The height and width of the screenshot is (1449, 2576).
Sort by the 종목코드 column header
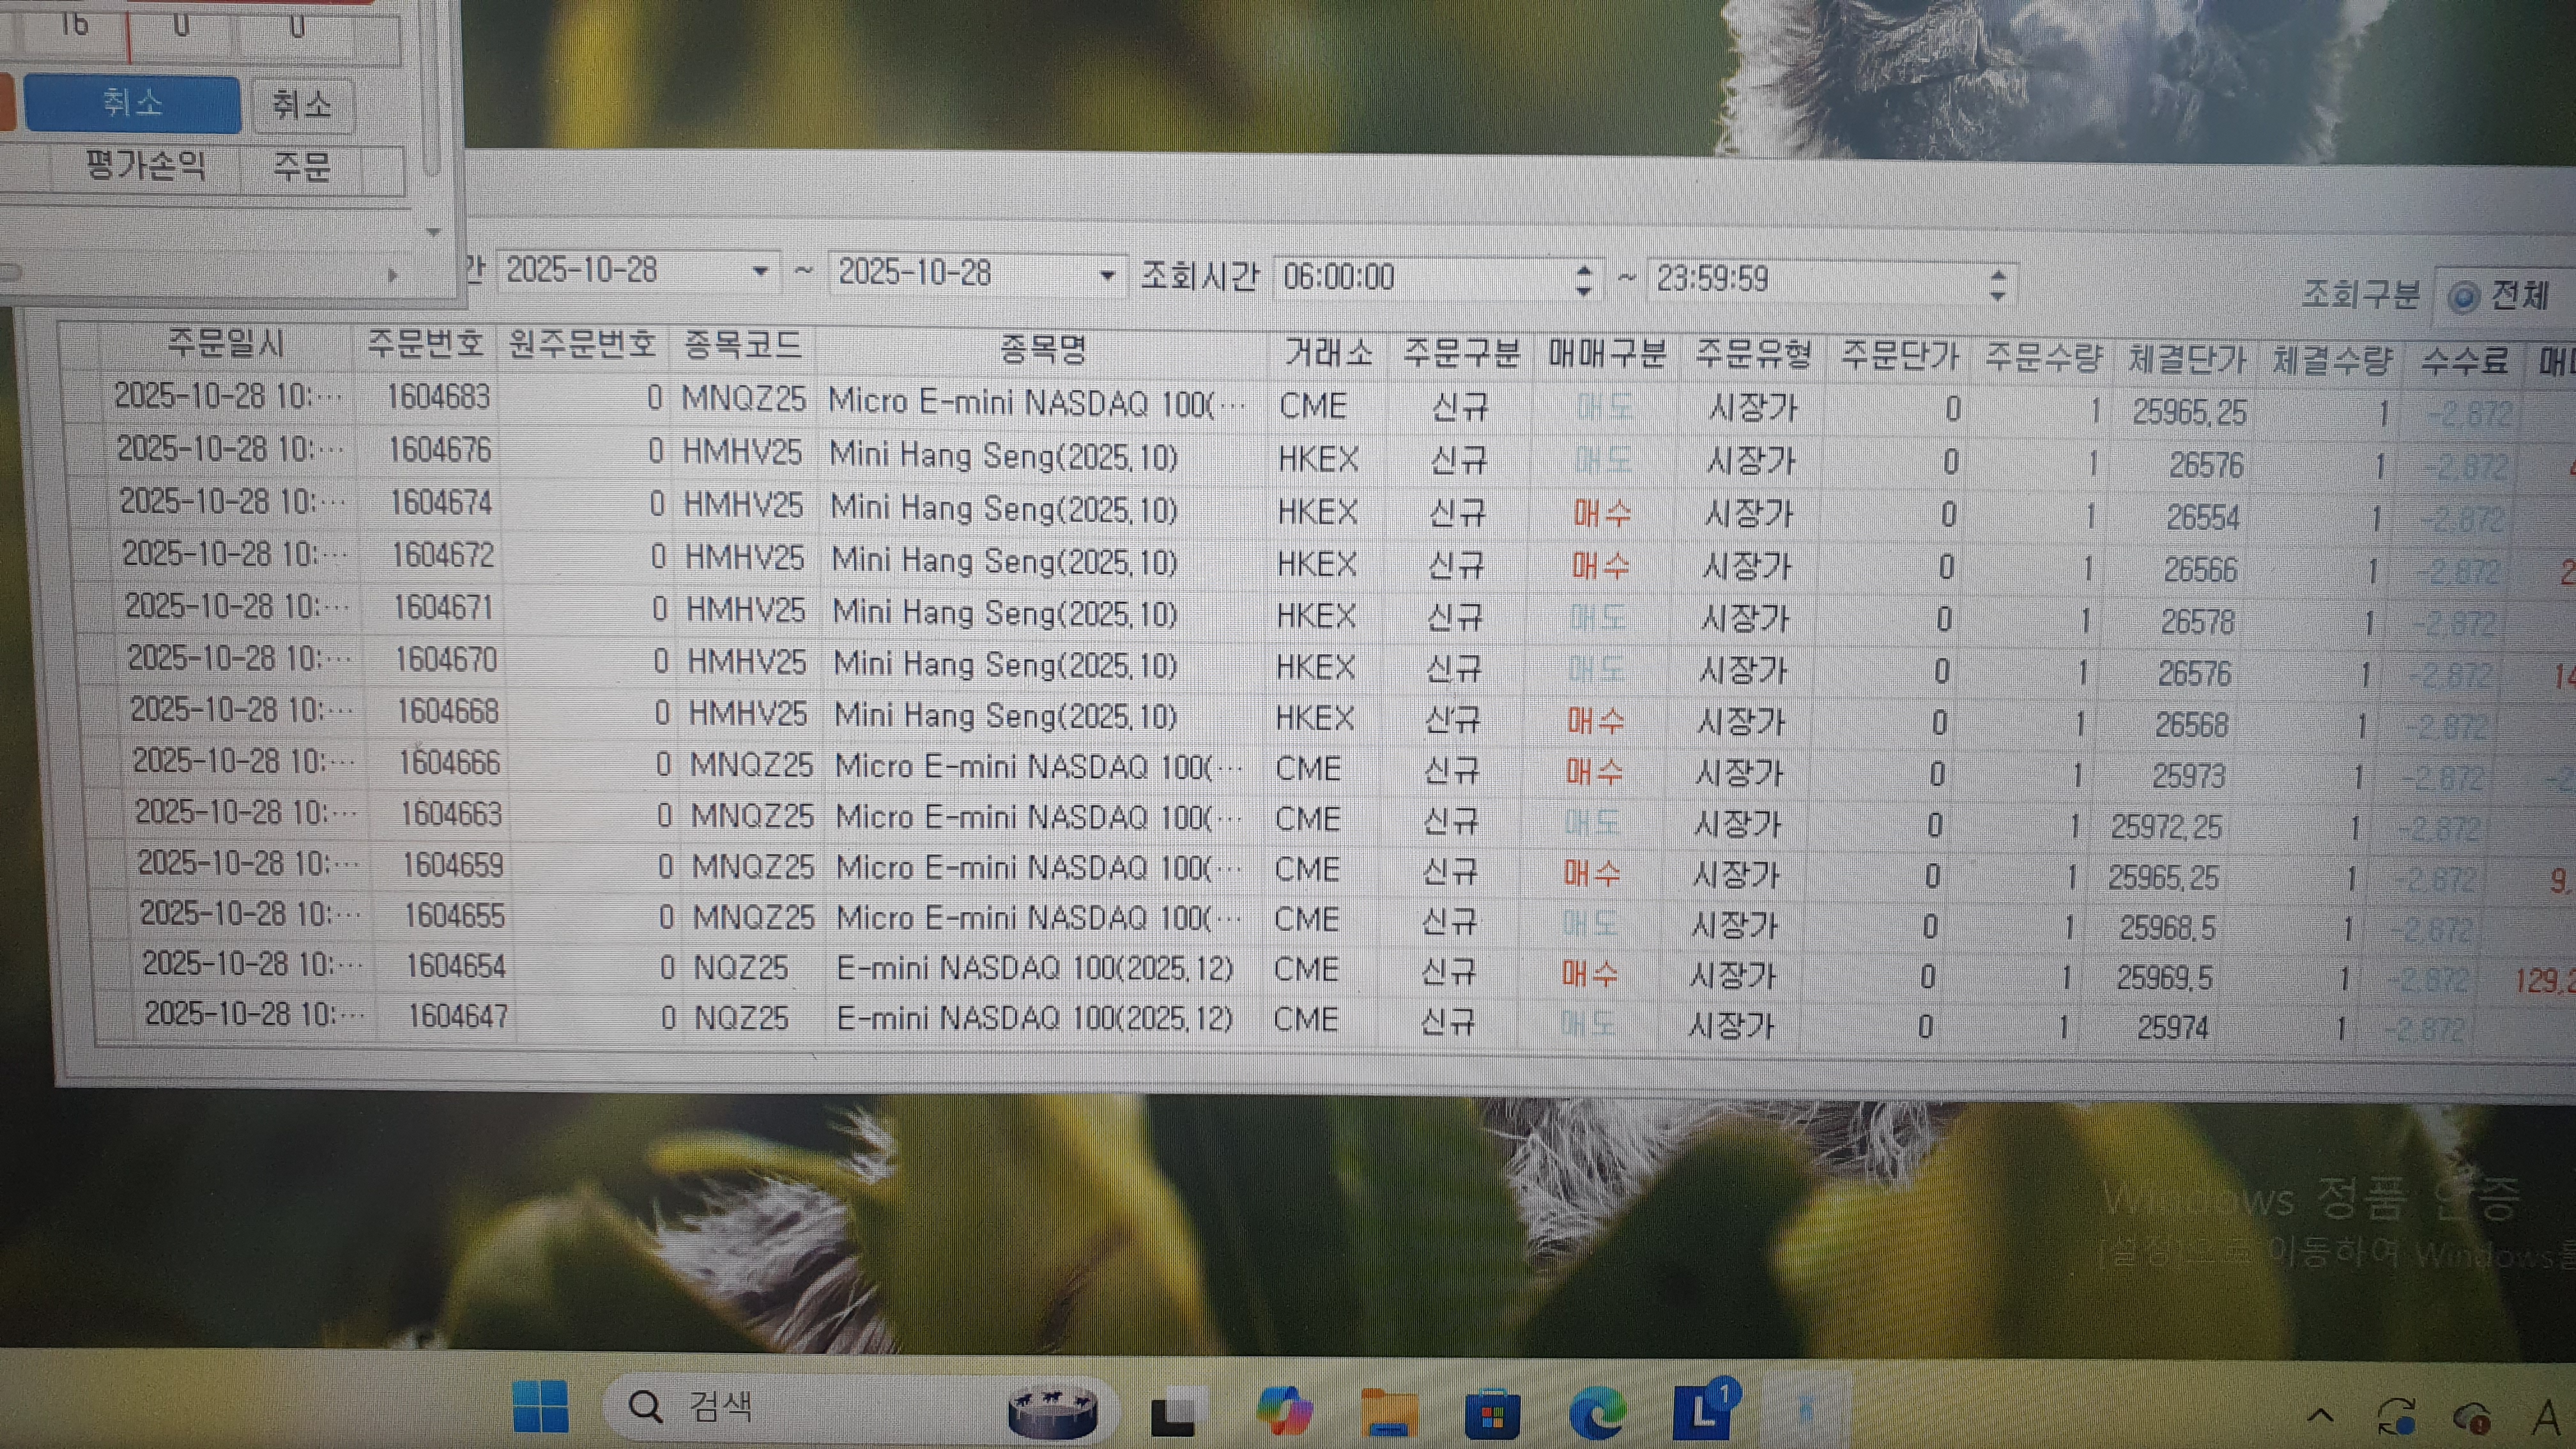[x=743, y=346]
